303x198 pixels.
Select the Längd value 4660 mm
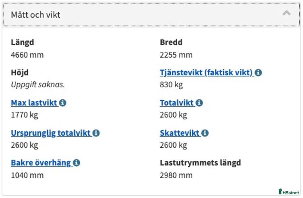coord(27,55)
